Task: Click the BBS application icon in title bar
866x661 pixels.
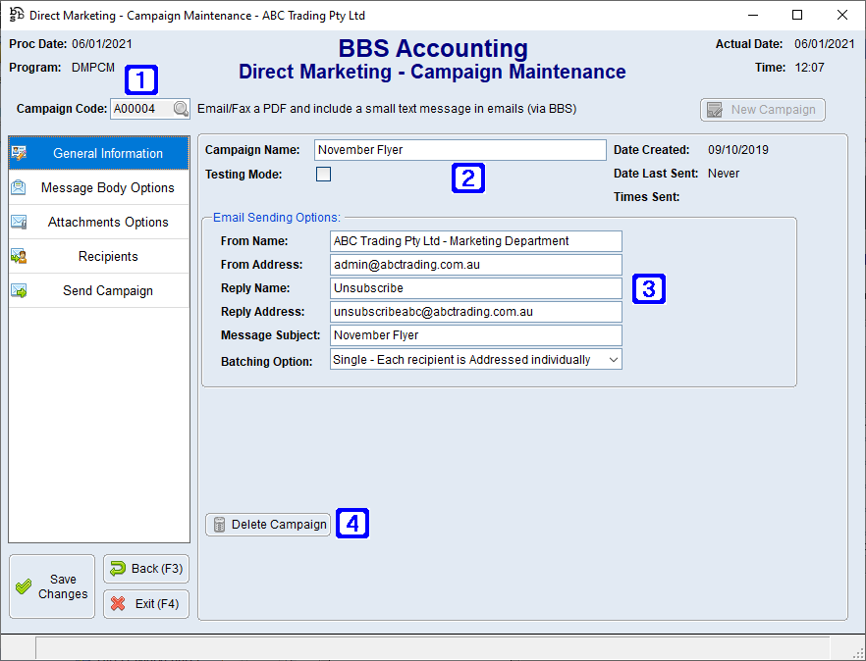Action: [17, 15]
